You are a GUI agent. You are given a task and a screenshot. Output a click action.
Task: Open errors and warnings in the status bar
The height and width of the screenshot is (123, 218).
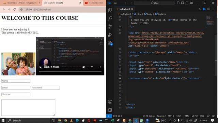click(x=118, y=116)
